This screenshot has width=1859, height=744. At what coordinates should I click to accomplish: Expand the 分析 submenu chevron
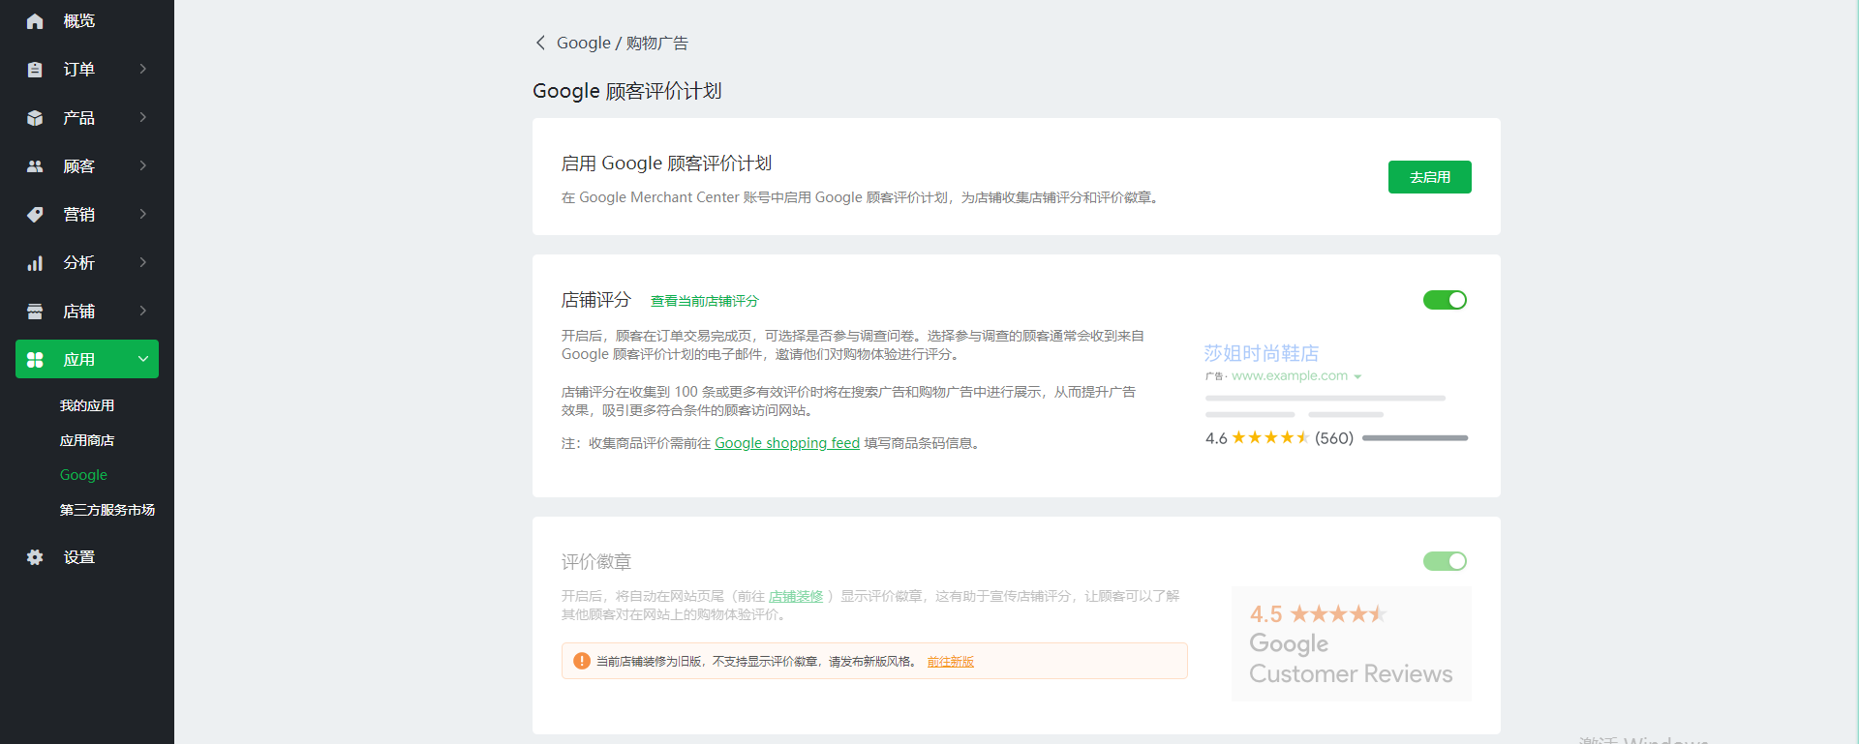click(143, 262)
